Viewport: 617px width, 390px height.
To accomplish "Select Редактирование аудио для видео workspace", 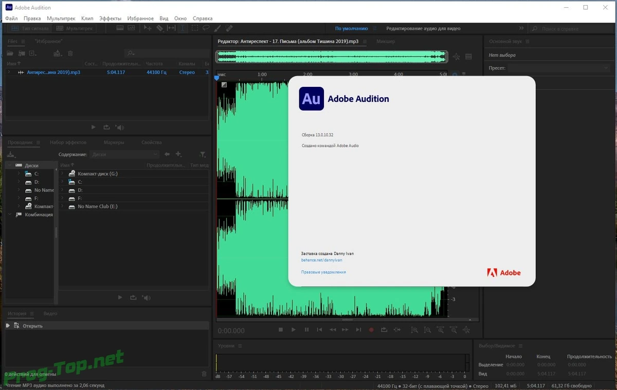I will (x=423, y=28).
